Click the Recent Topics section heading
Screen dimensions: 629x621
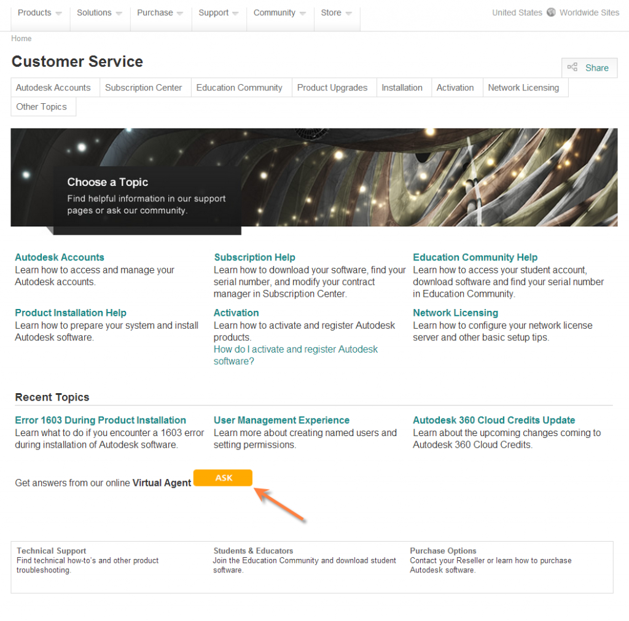click(x=52, y=397)
